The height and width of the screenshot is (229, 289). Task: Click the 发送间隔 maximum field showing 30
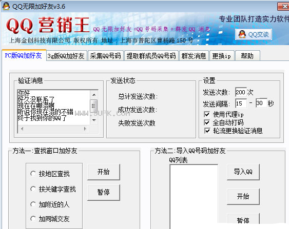click(x=261, y=103)
